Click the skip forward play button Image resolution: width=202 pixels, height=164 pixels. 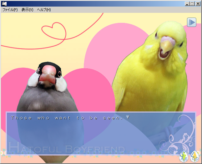(x=192, y=22)
